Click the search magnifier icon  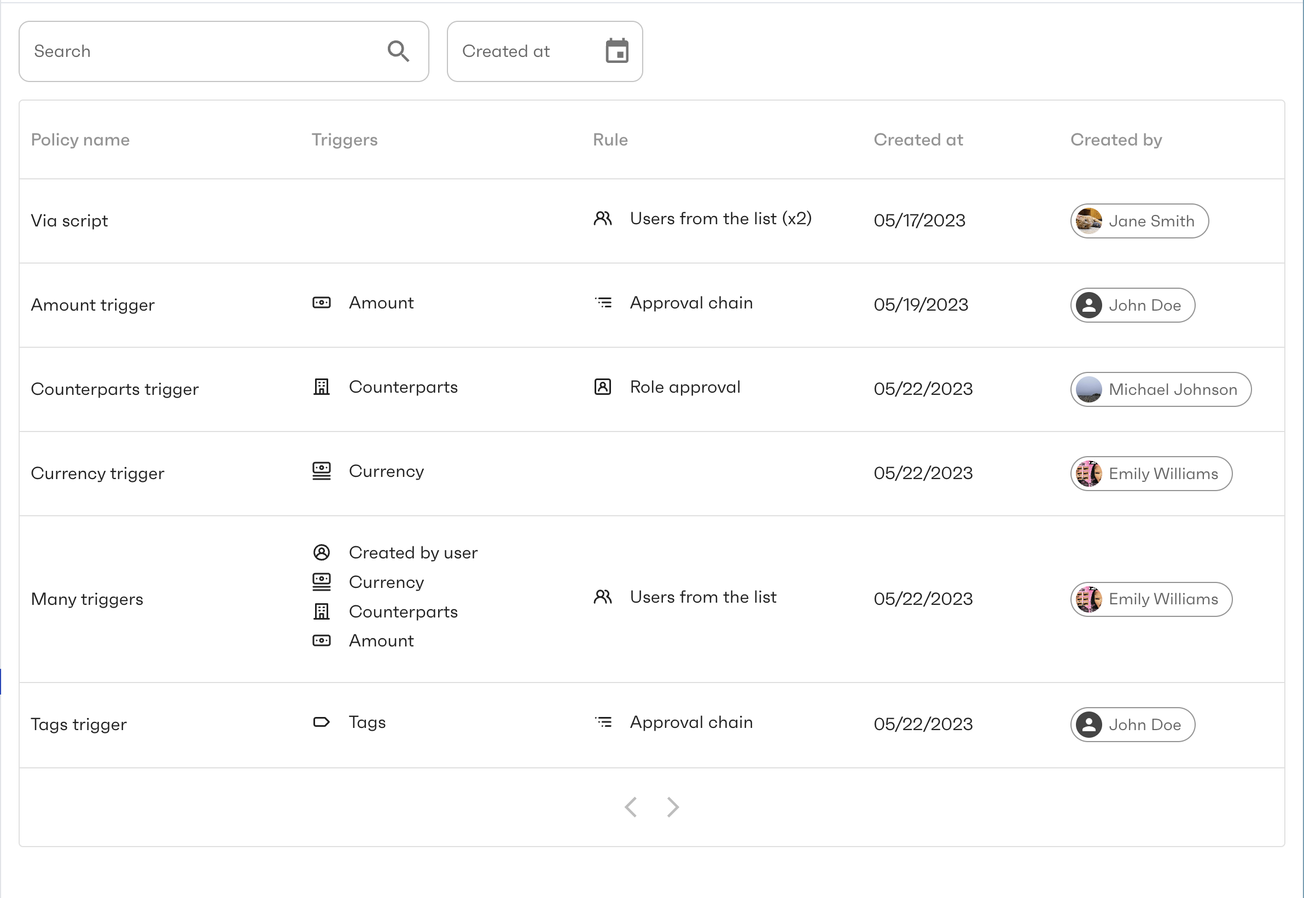(398, 51)
